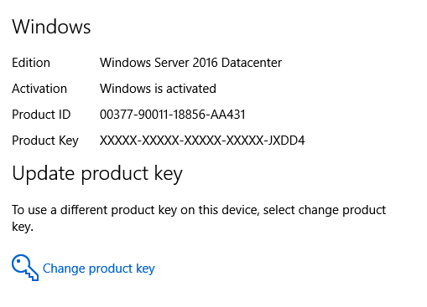Select the Windows heading text

click(51, 27)
